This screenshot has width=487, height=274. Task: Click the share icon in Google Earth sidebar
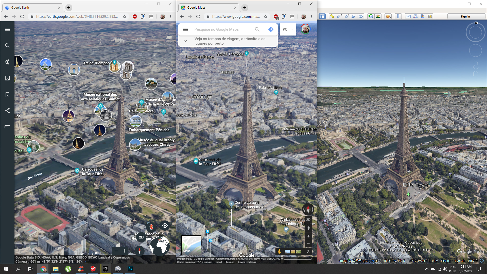(x=7, y=110)
